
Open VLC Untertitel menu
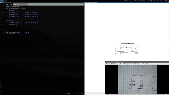coord(130,64)
